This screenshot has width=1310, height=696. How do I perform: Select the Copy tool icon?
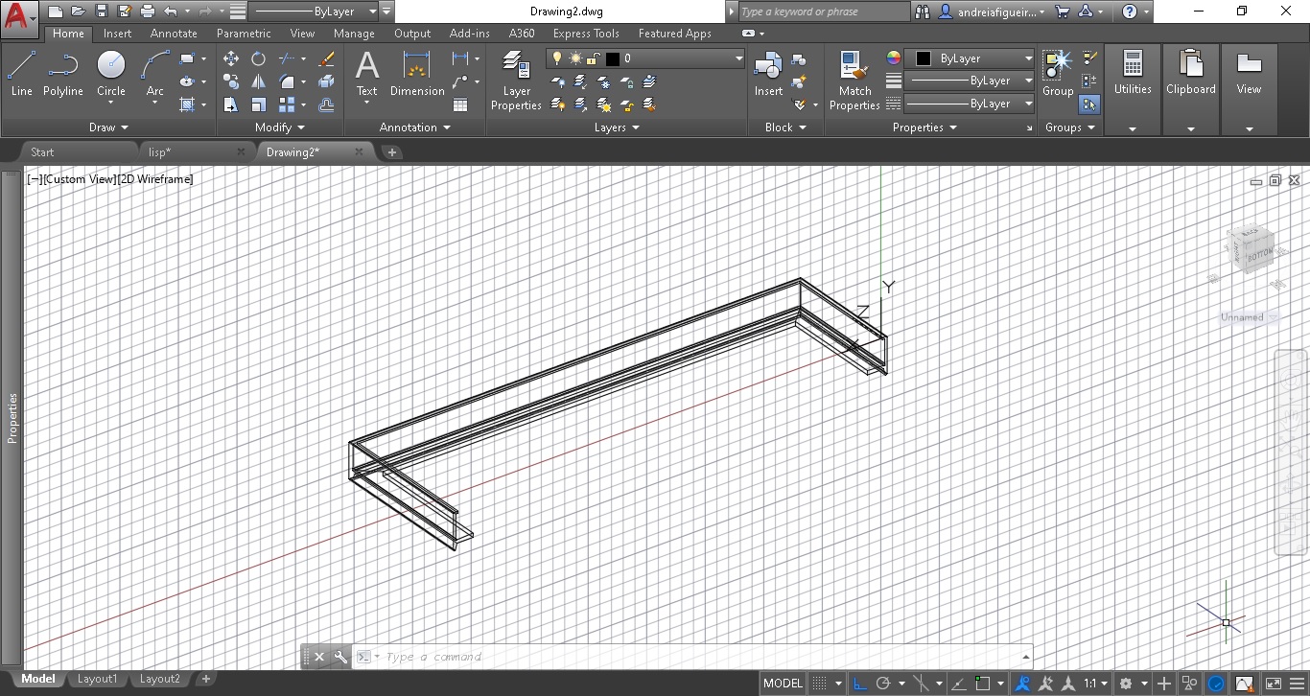(x=231, y=81)
